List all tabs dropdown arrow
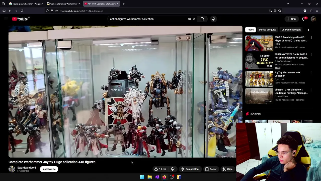Viewport: 321px width, 181px height. [x=288, y=4]
